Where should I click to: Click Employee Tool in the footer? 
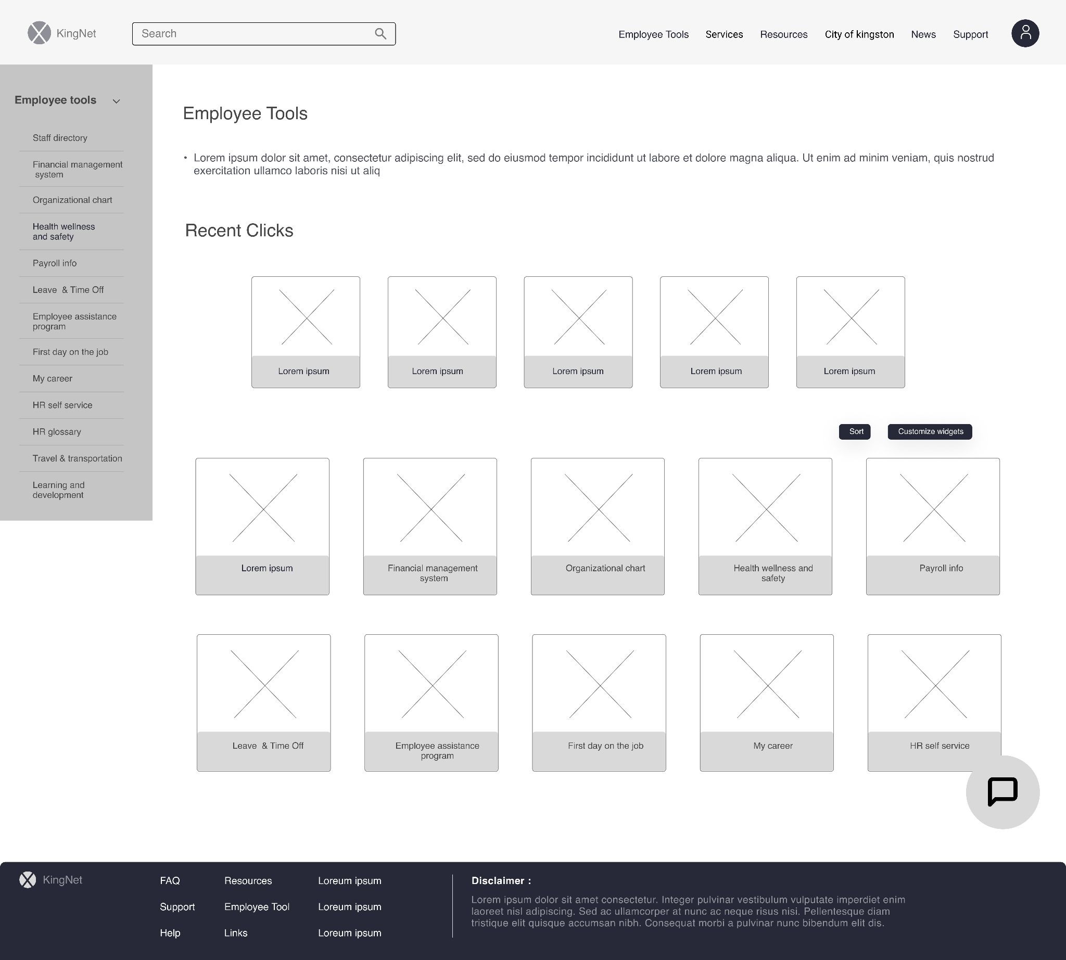coord(257,907)
